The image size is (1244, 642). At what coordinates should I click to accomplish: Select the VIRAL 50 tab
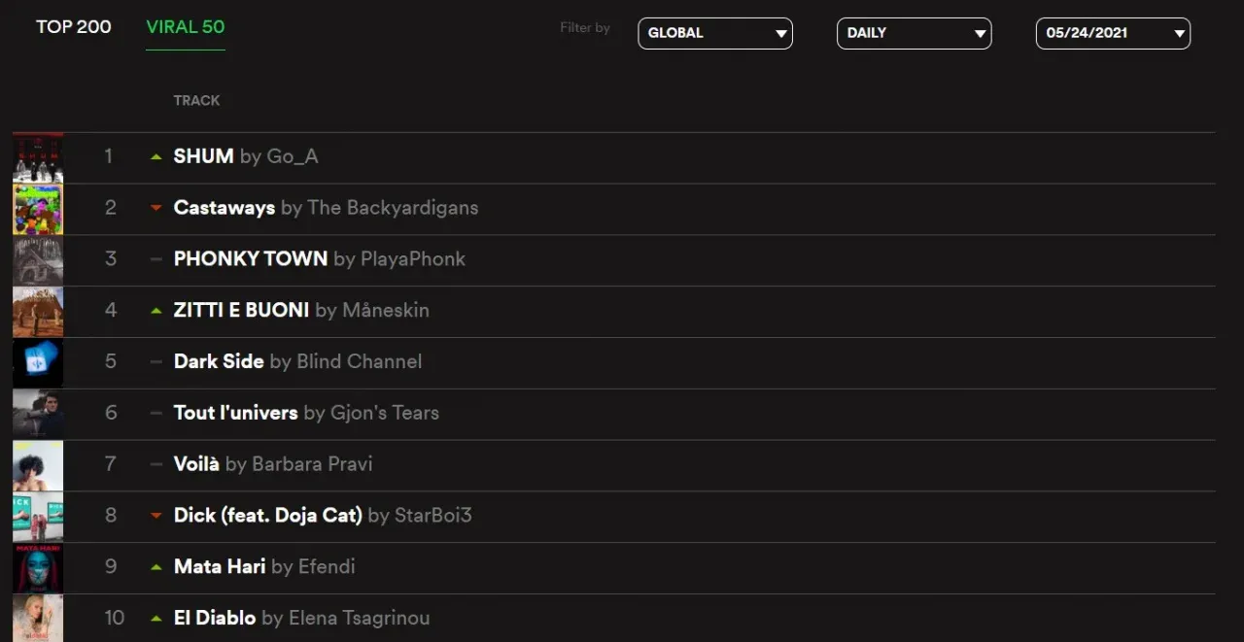186,27
